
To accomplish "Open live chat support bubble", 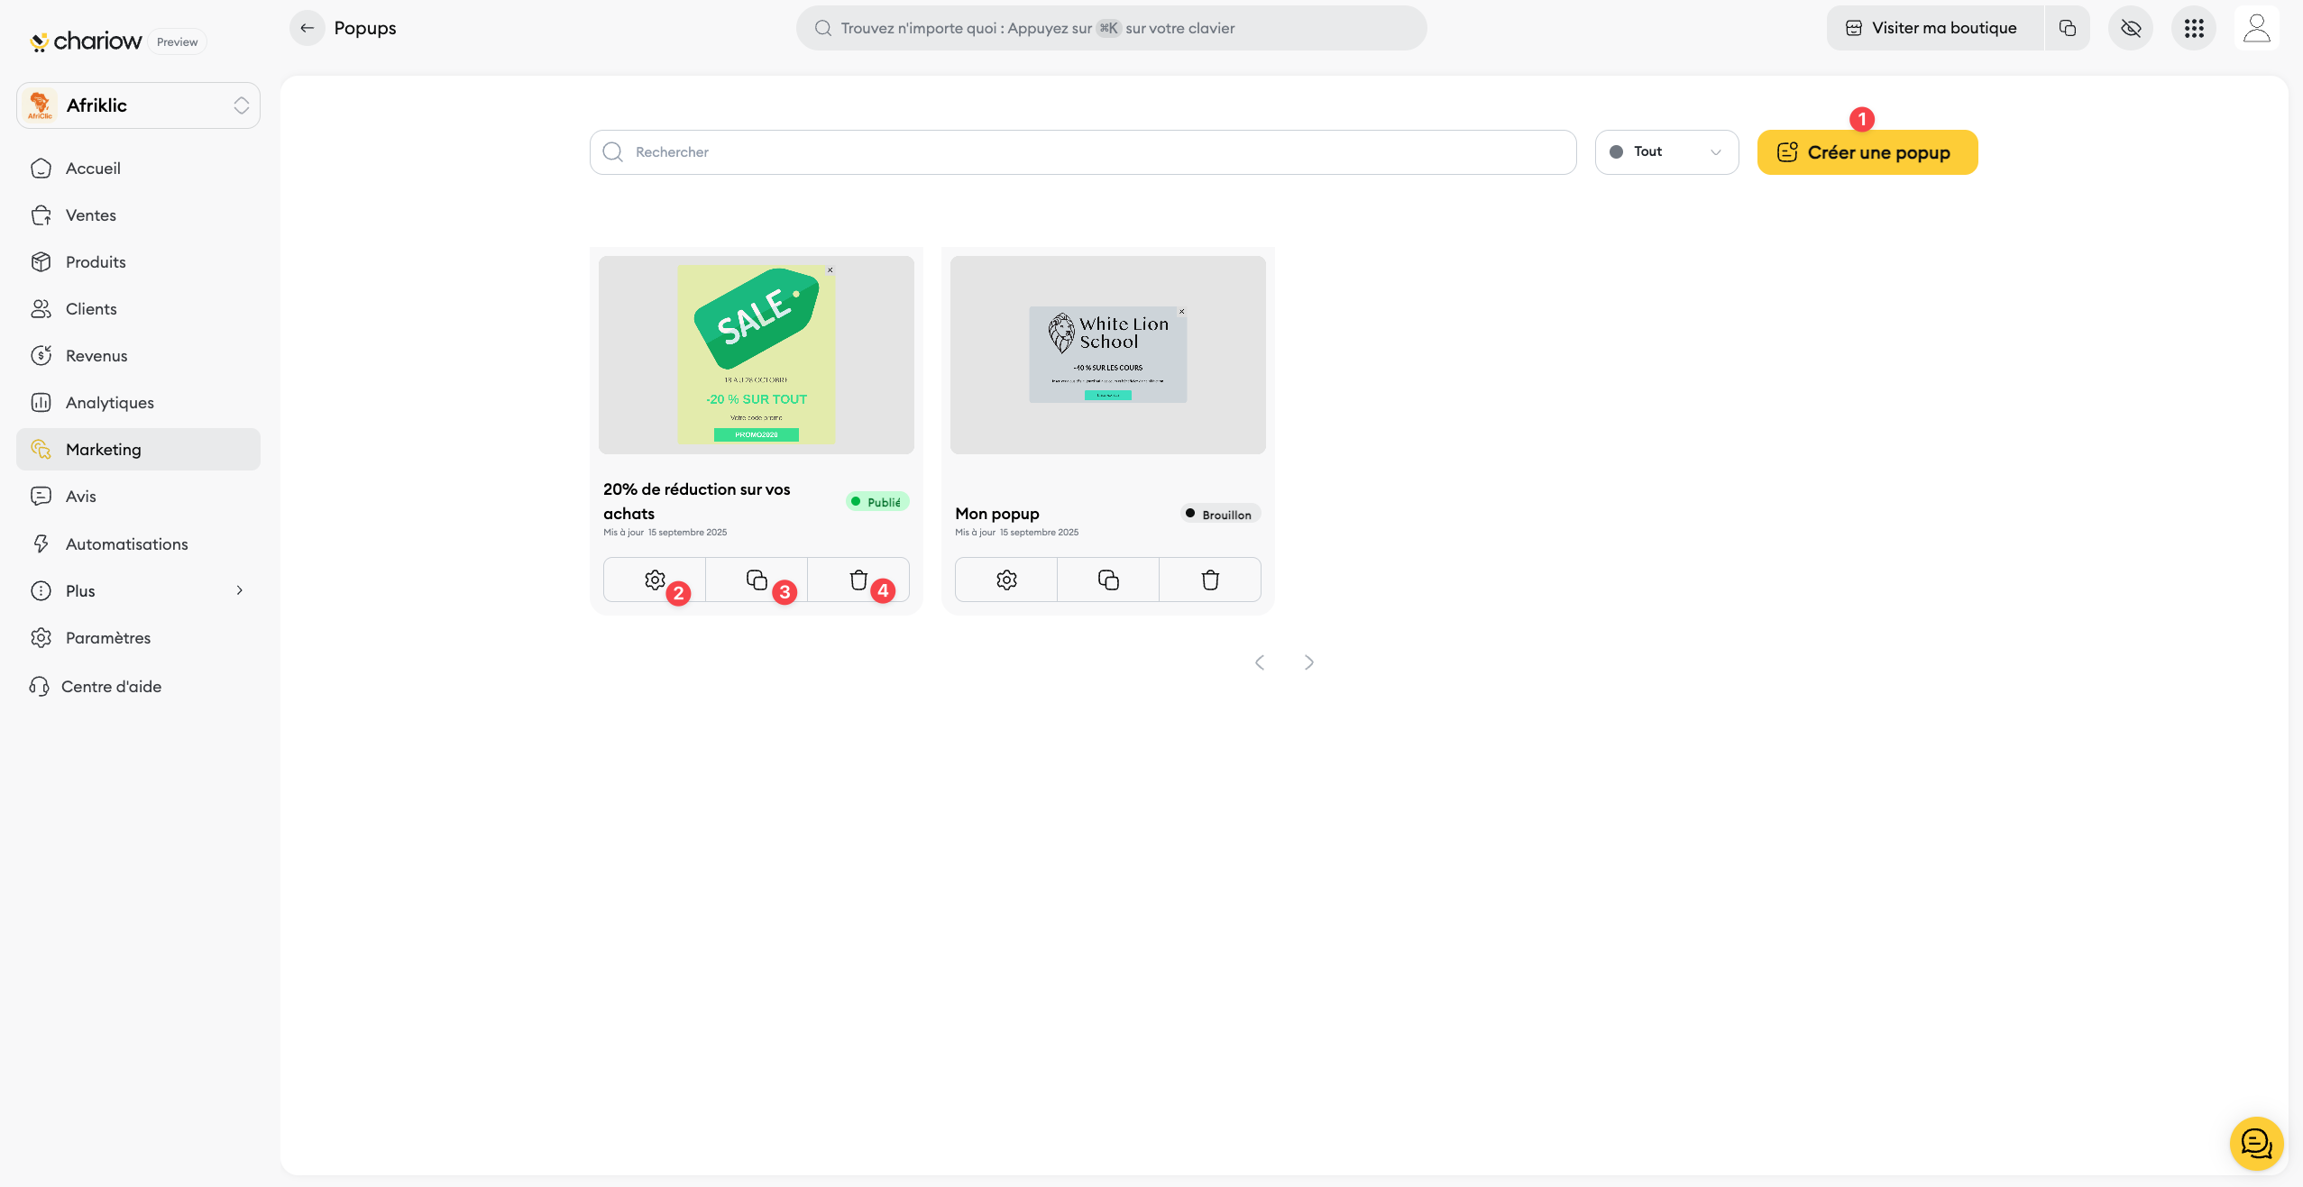I will pyautogui.click(x=2256, y=1144).
